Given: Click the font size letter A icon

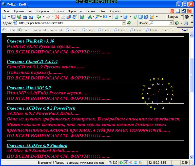Looking at the screenshot, I should [90, 17].
